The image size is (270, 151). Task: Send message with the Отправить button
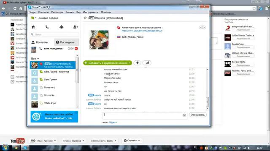(197, 115)
